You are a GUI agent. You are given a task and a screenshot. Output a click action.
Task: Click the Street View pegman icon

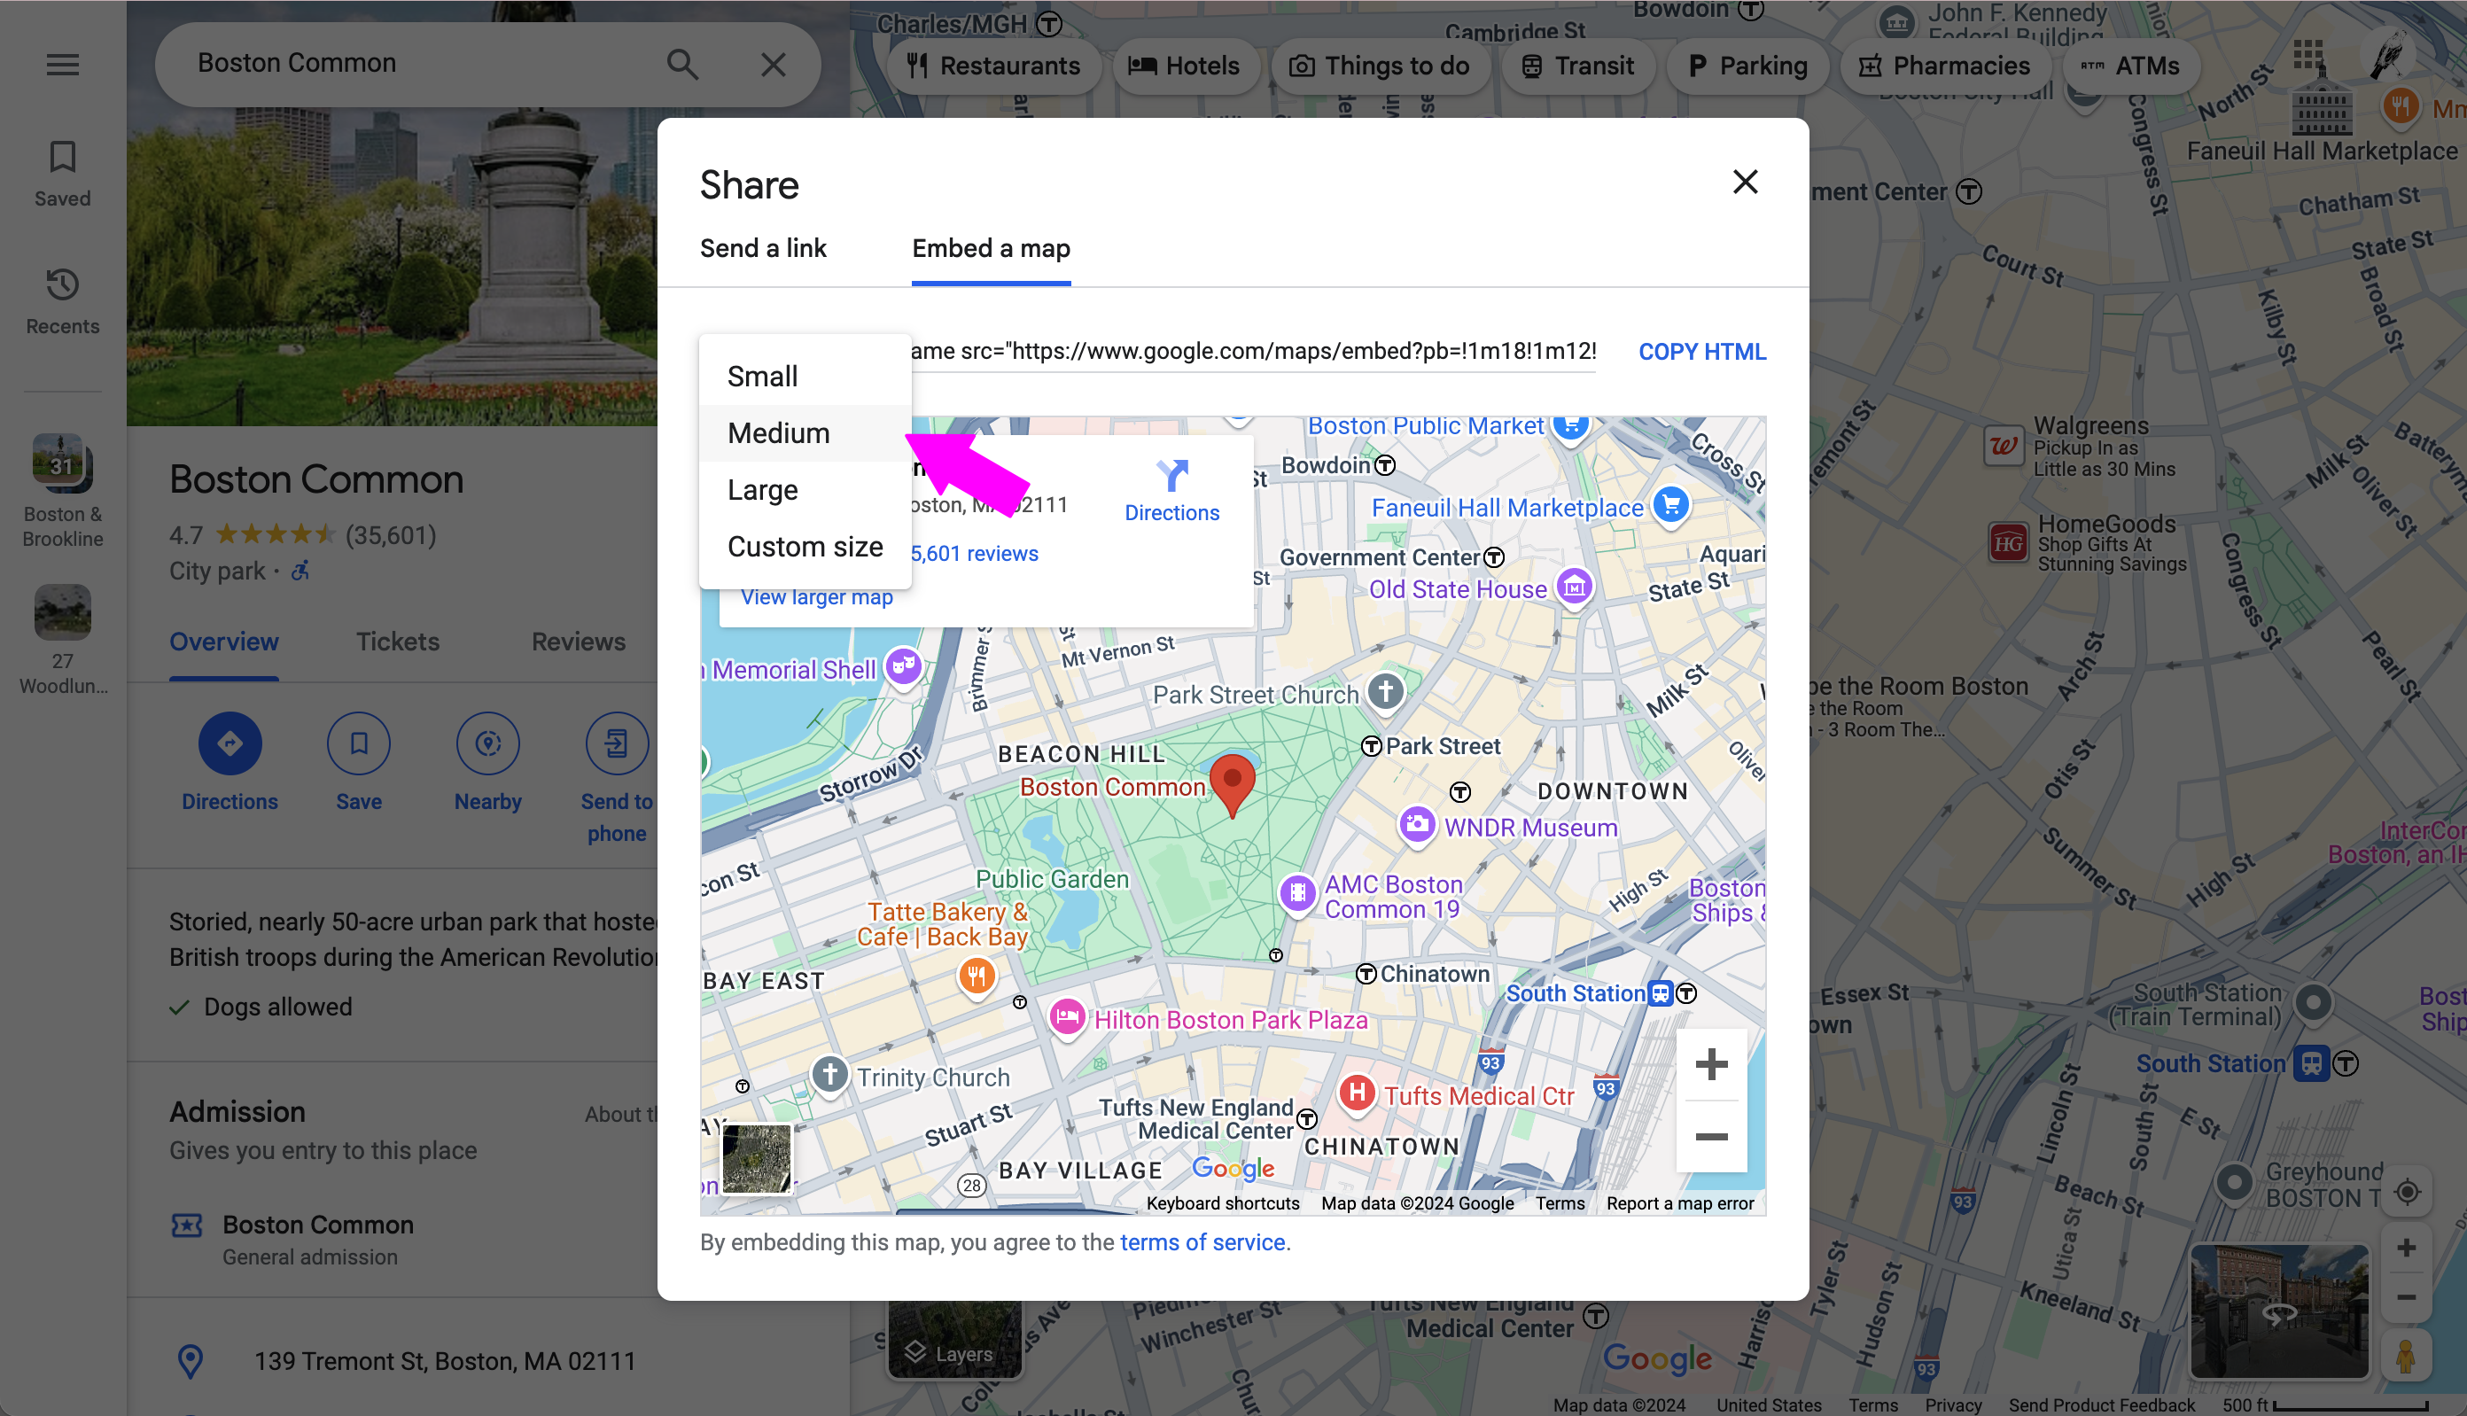(x=2406, y=1356)
